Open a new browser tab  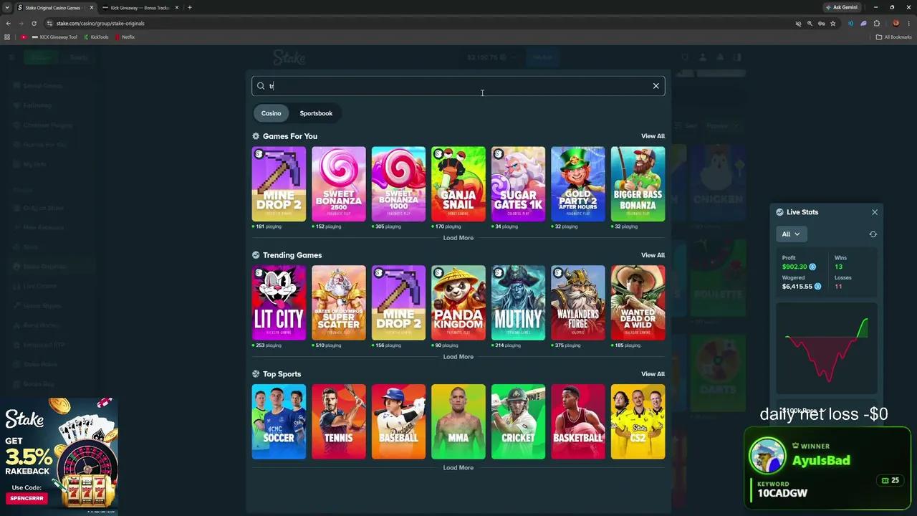point(190,7)
